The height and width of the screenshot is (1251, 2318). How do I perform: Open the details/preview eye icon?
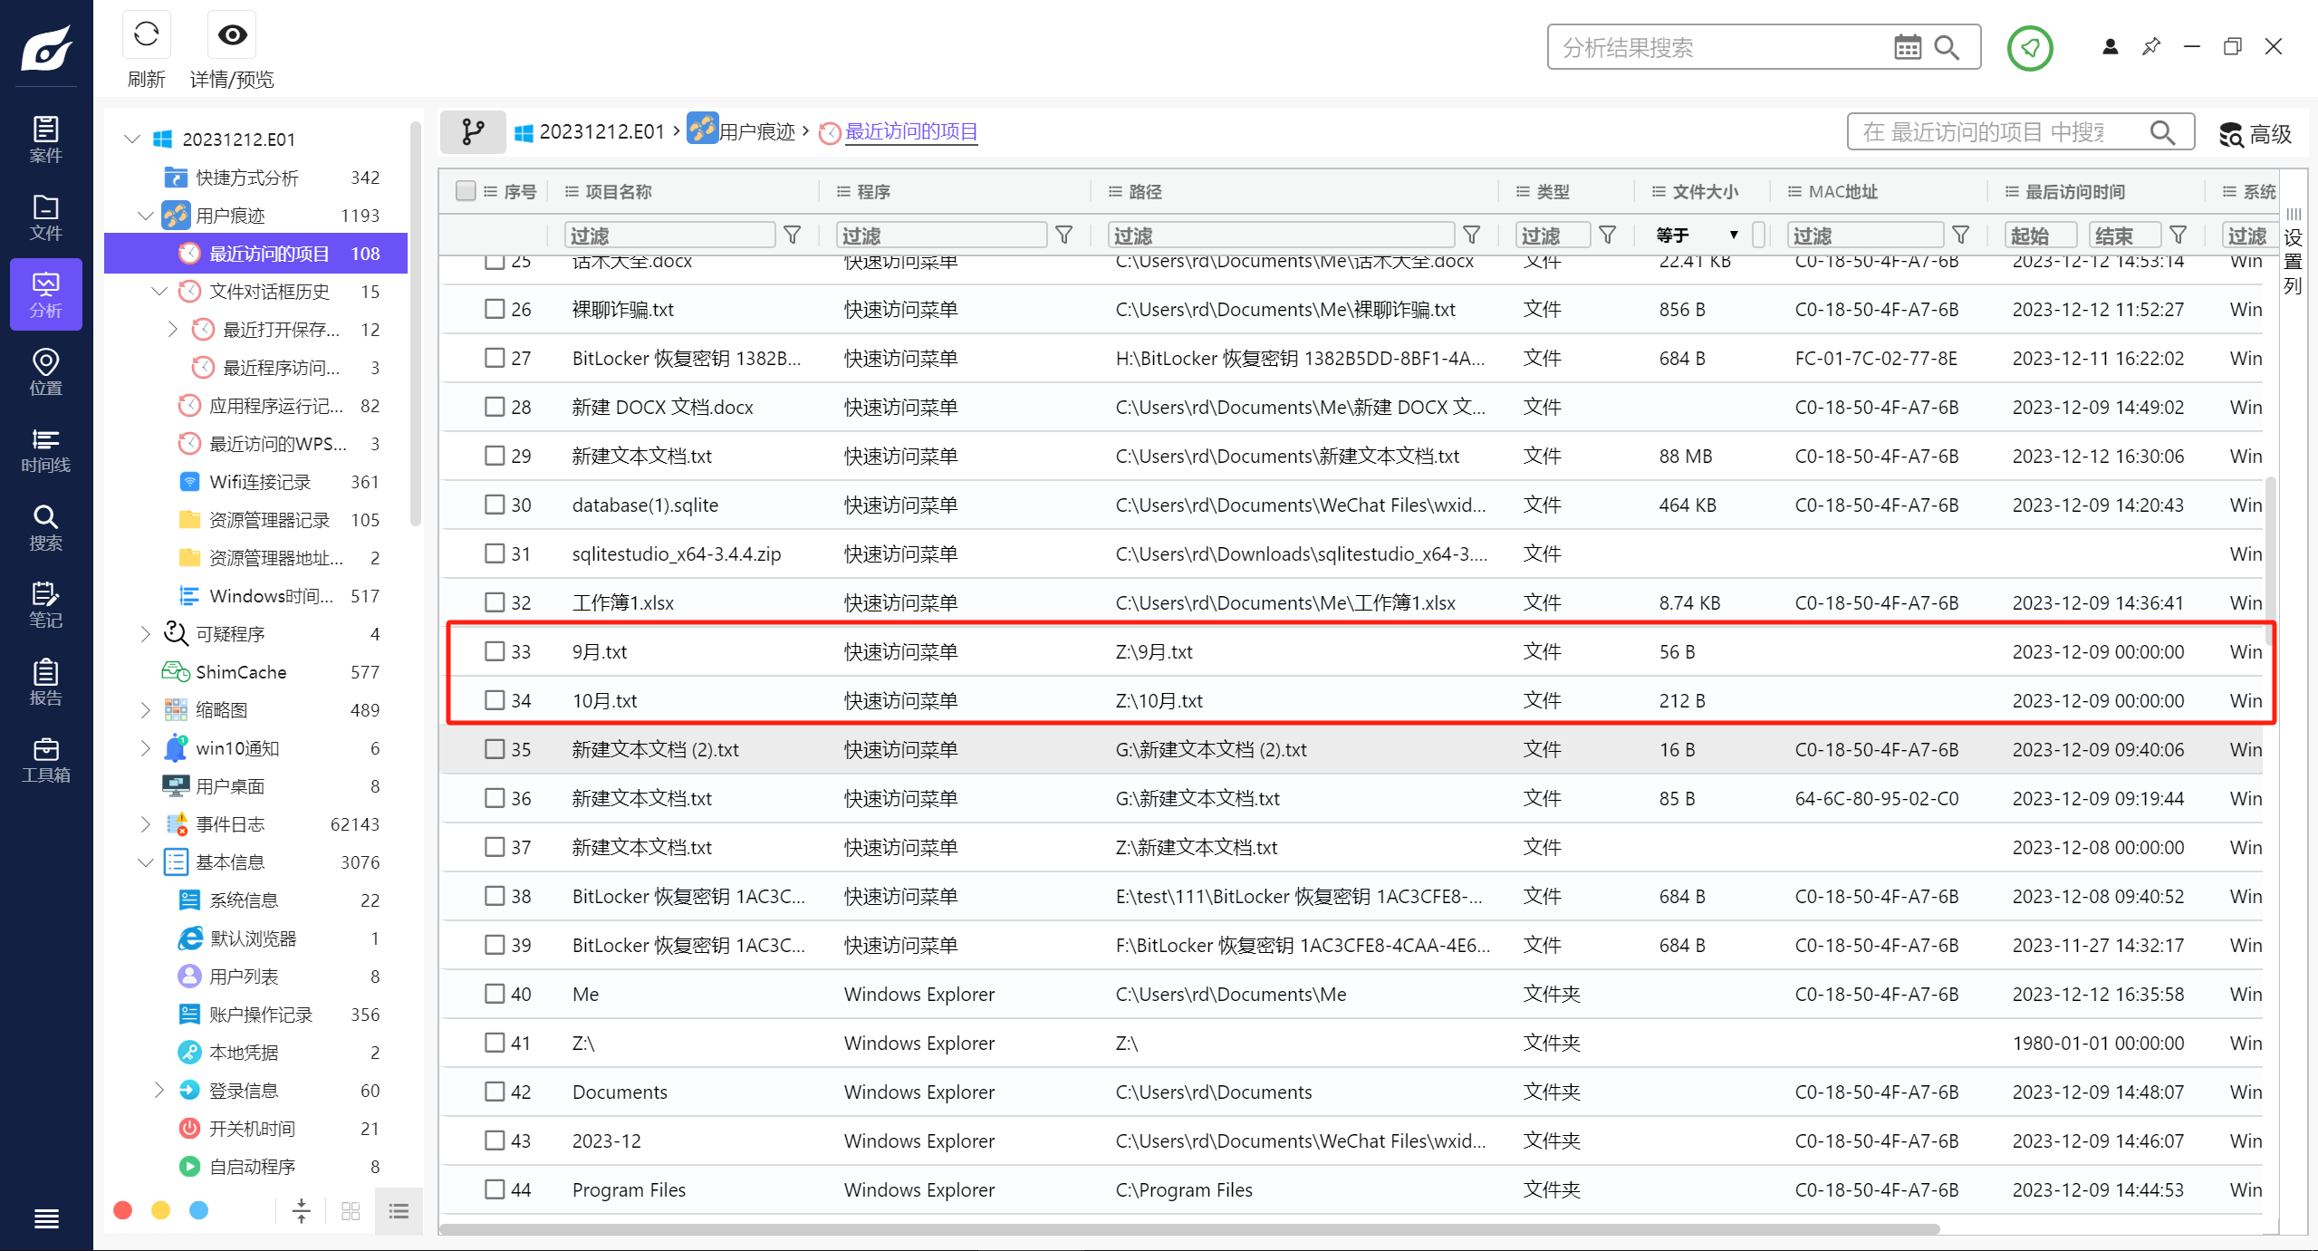point(232,36)
